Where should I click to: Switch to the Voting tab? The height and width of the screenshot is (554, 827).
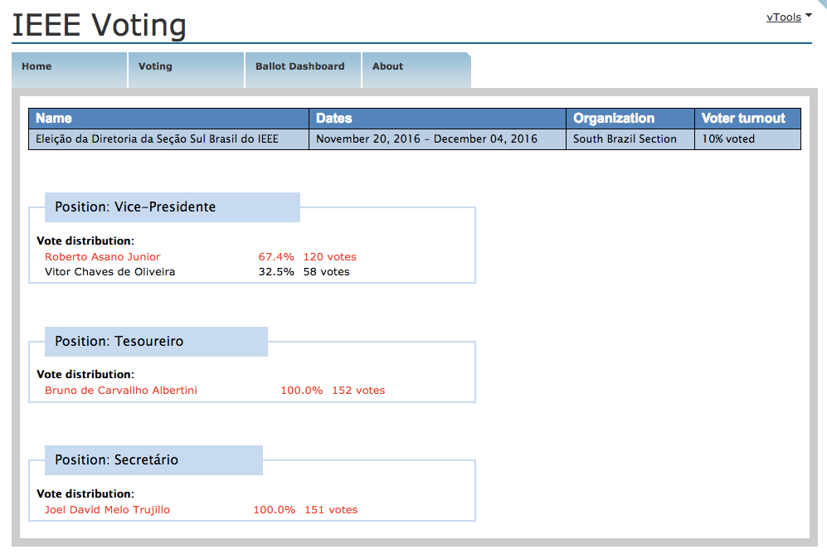click(x=155, y=66)
